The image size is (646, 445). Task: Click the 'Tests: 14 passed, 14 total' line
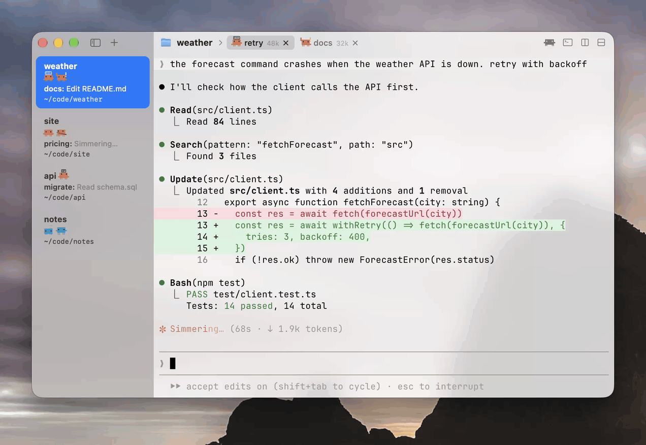pos(256,306)
